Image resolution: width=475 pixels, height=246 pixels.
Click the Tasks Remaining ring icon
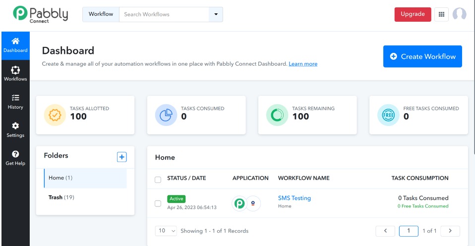click(x=277, y=115)
